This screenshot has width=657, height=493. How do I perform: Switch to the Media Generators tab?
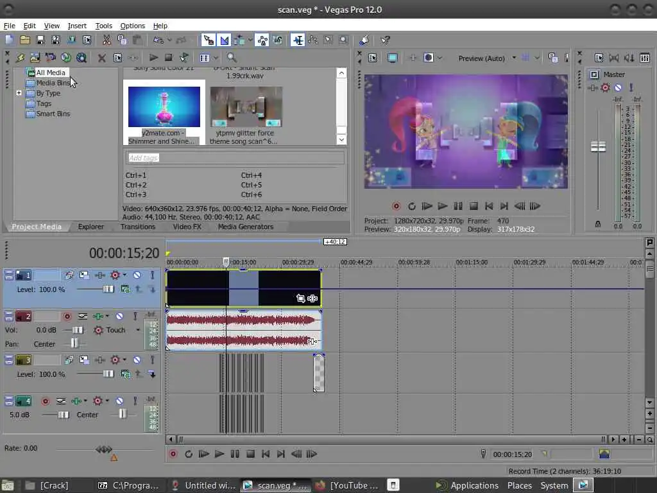[246, 227]
